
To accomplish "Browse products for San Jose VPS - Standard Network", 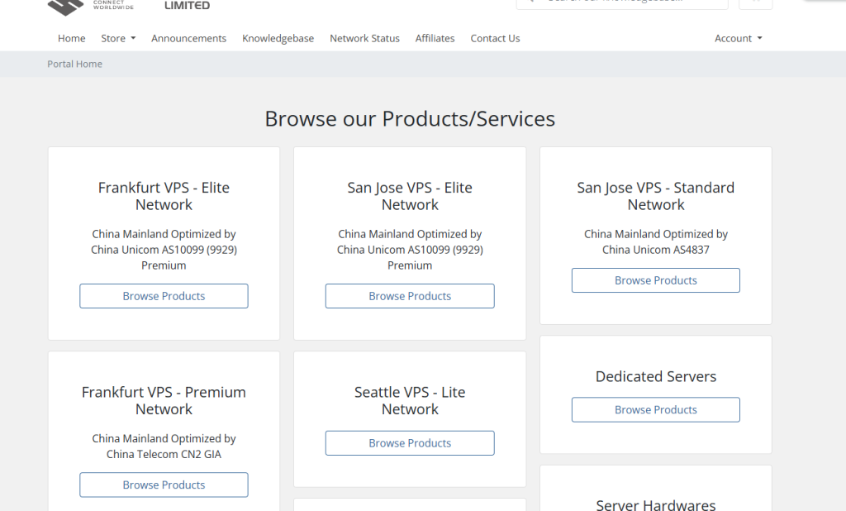I will [x=656, y=280].
